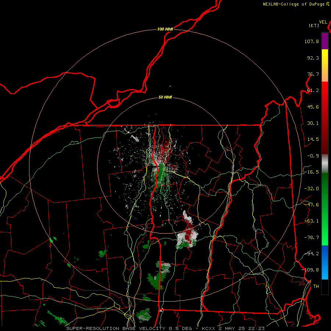The image size is (331, 331).
Task: Click the 45.6 legend value
Action: pyautogui.click(x=313, y=107)
